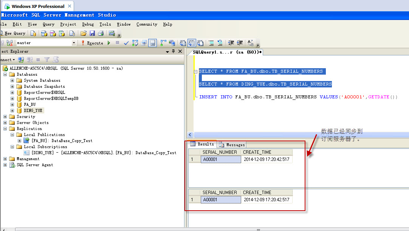This screenshot has width=409, height=231.
Task: Click the Change Connection icon
Action: tap(10, 43)
